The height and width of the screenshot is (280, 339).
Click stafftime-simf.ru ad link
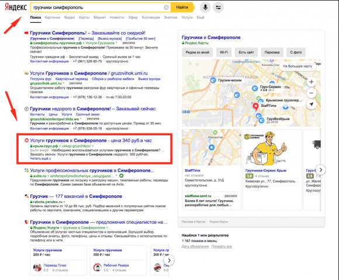tap(198, 196)
